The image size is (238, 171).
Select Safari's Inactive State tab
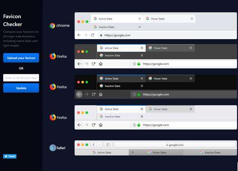pyautogui.click(x=210, y=152)
